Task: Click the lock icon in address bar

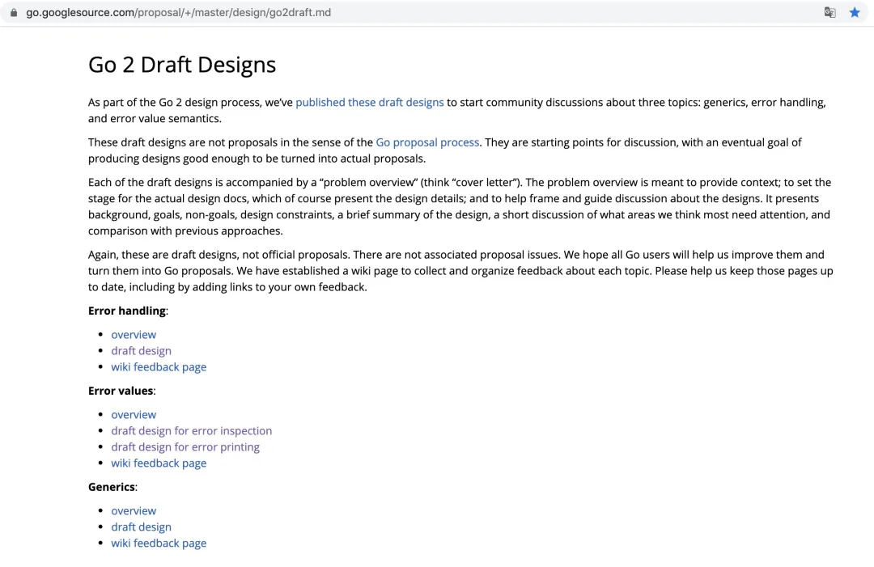Action: (x=13, y=12)
